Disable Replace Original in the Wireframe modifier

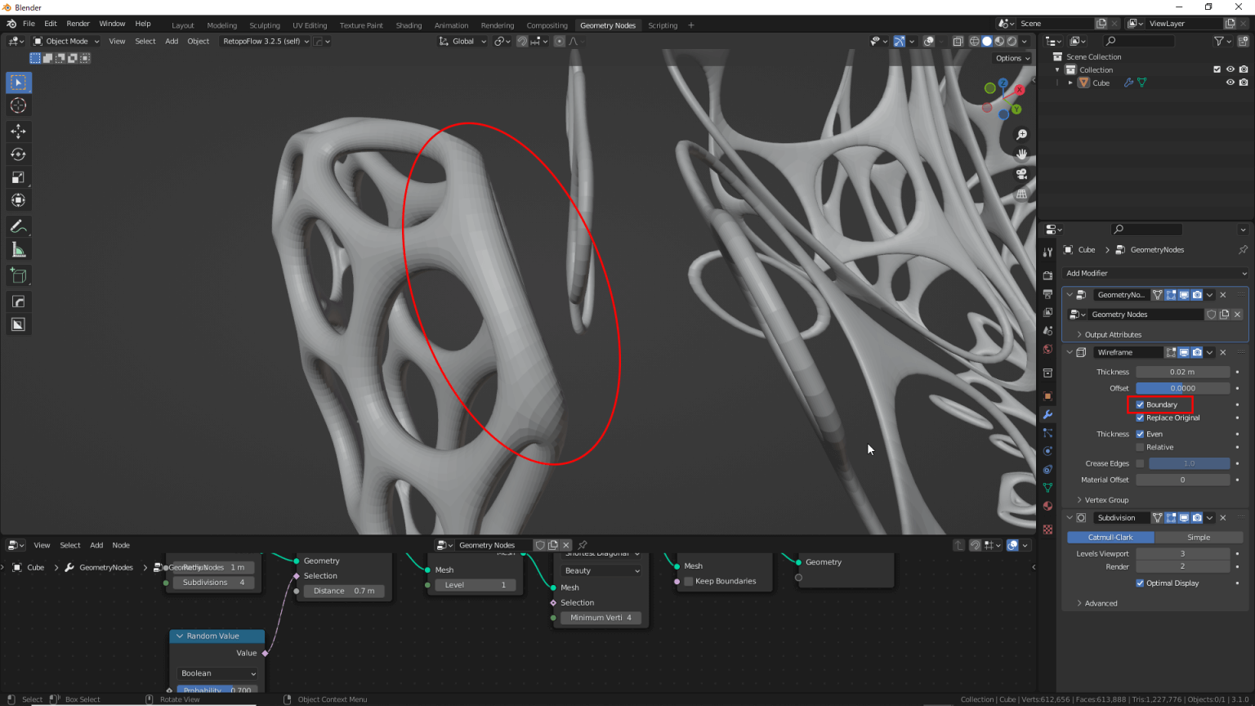pos(1141,418)
